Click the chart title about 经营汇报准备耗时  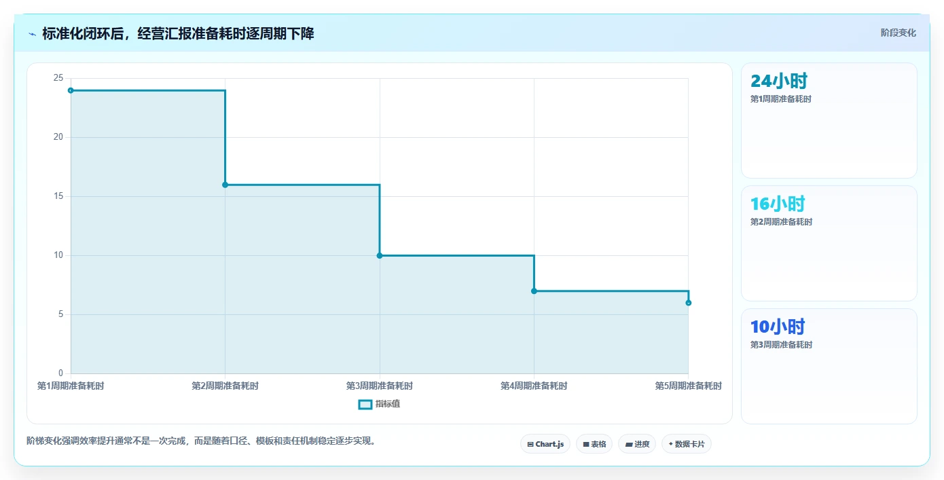(178, 34)
